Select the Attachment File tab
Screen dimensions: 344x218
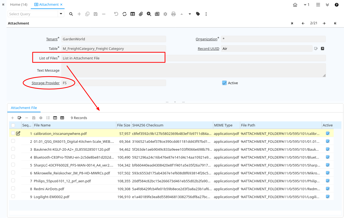[x=24, y=108]
